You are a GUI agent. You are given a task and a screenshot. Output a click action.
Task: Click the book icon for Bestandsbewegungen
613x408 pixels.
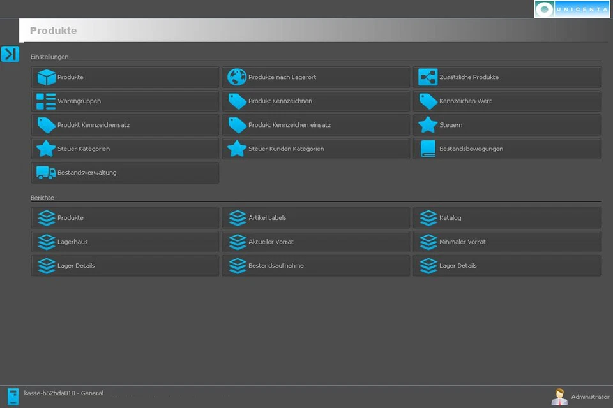pos(428,149)
